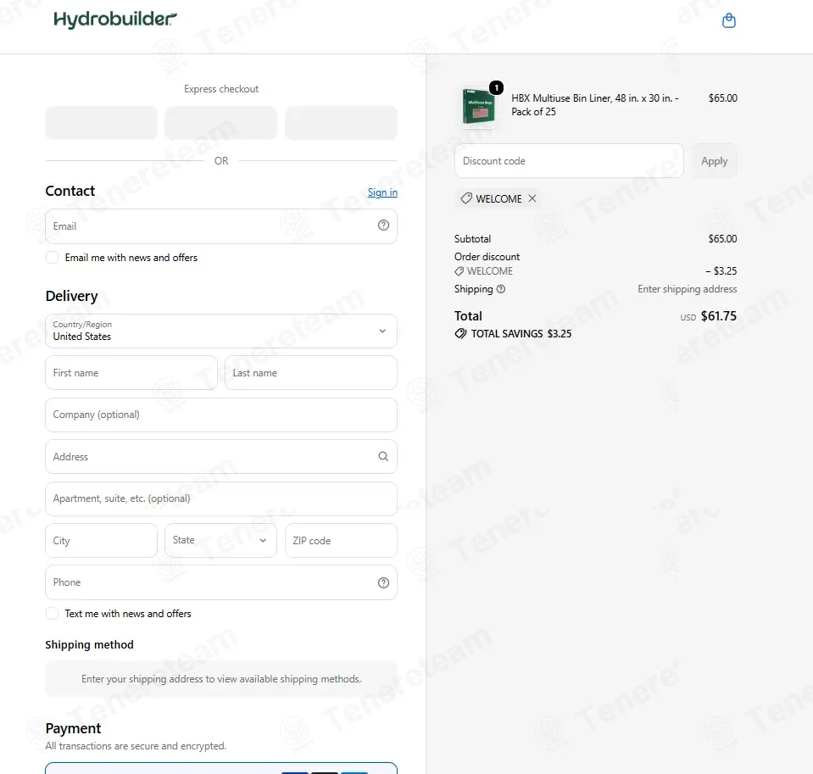Focus the City input field
Screen dimensions: 813x774
(101, 540)
